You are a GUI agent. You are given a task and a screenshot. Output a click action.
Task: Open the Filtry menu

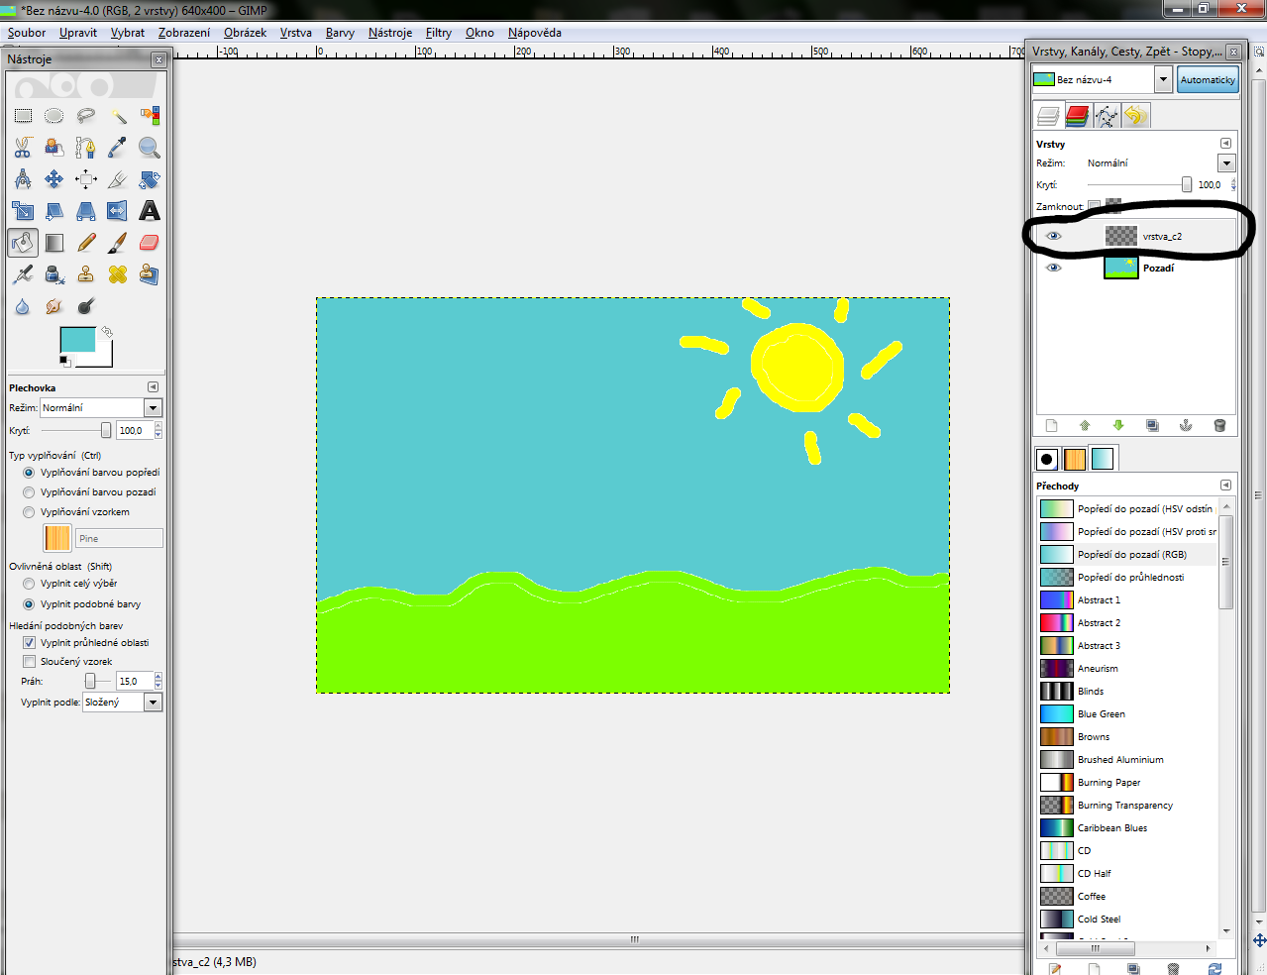click(x=438, y=33)
